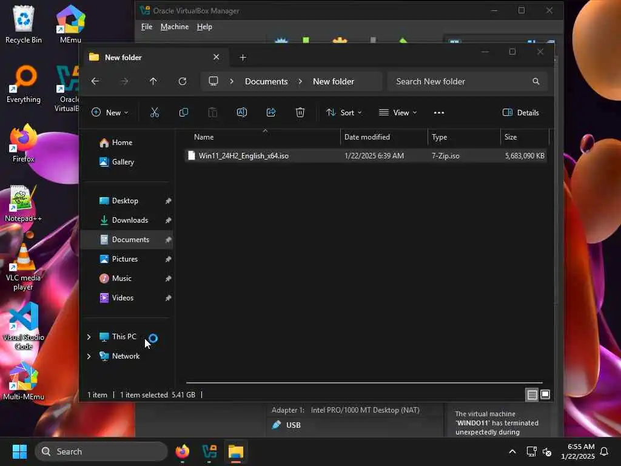Screen dimensions: 621x466
Task: Open Notepad++ desktop shortcut
Action: point(24,203)
